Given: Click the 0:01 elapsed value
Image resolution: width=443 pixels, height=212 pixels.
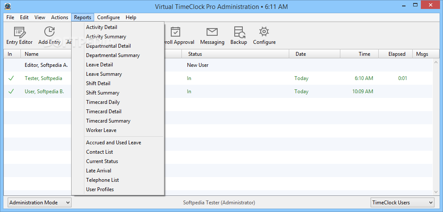Looking at the screenshot, I should [402, 78].
